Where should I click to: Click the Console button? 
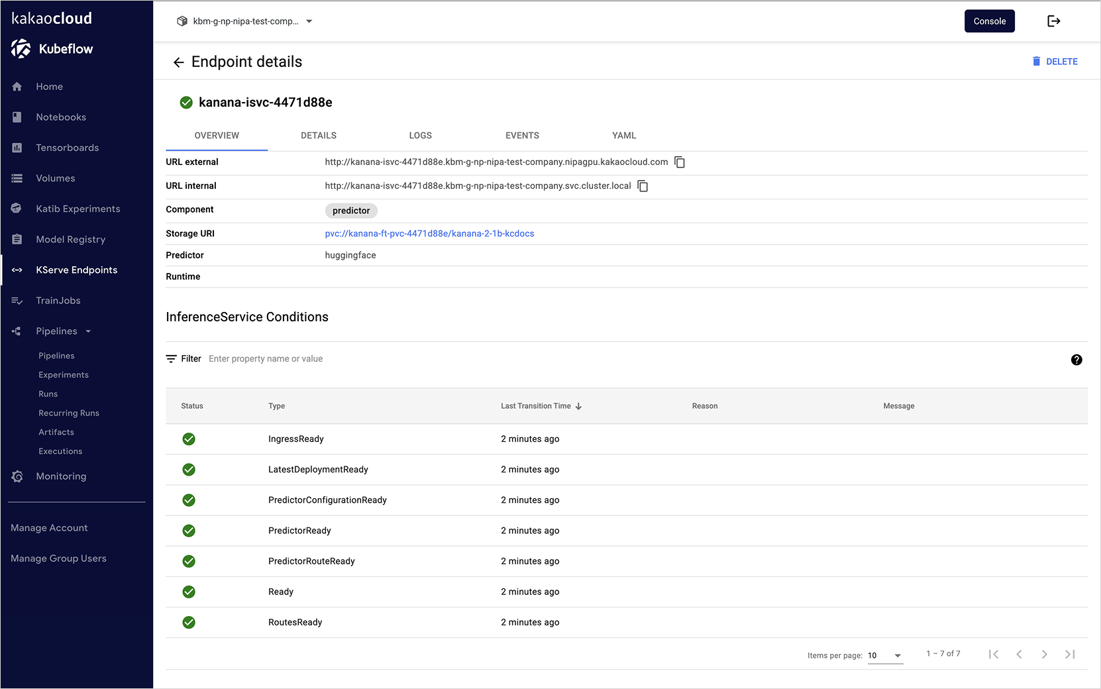click(x=990, y=21)
